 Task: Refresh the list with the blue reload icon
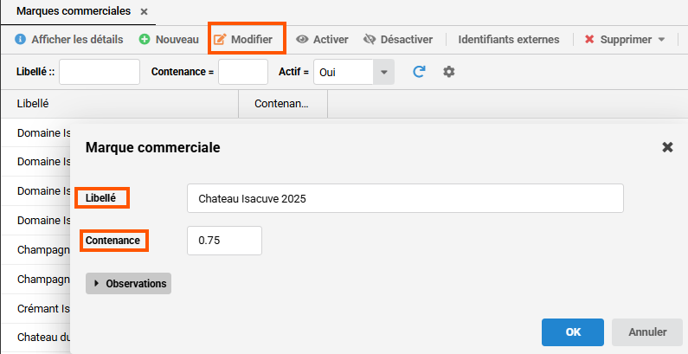[x=419, y=72]
